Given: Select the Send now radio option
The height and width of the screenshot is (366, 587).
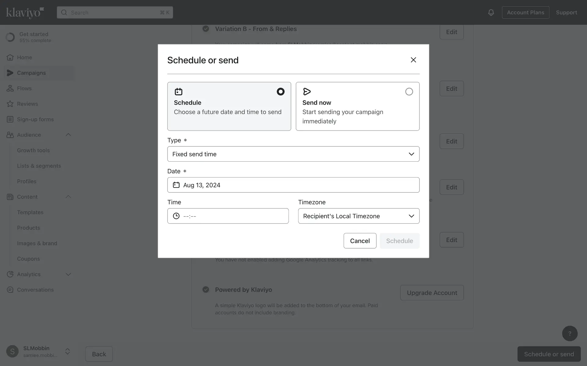Looking at the screenshot, I should click(409, 91).
